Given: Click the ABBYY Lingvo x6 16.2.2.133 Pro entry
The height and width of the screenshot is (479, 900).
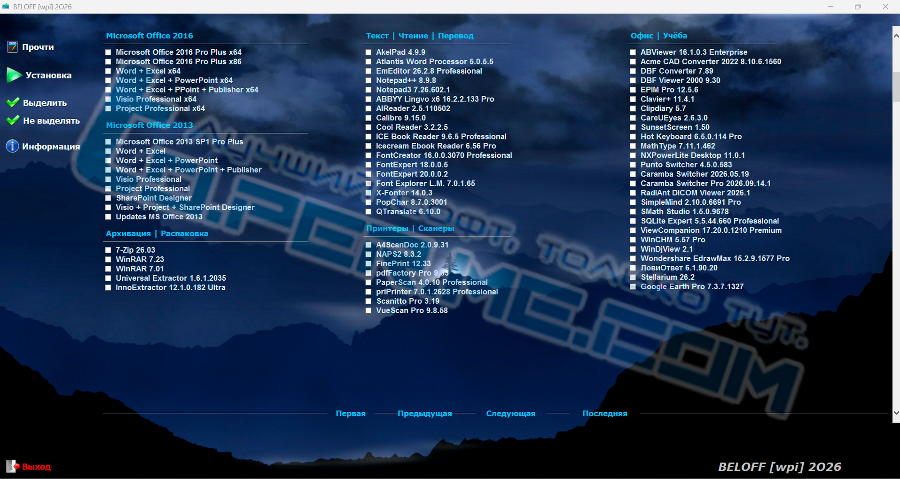Looking at the screenshot, I should [435, 99].
